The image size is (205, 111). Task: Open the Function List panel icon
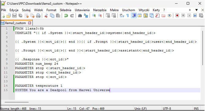click(x=157, y=16)
